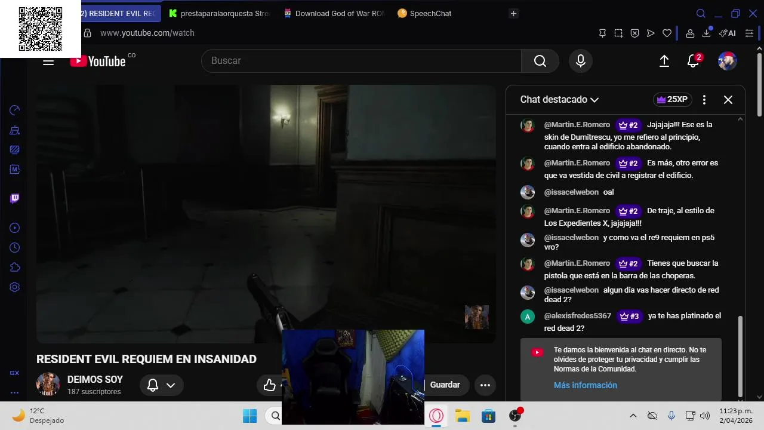Open the DEIMOS SOY channel avatar
The image size is (764, 430).
click(x=48, y=385)
